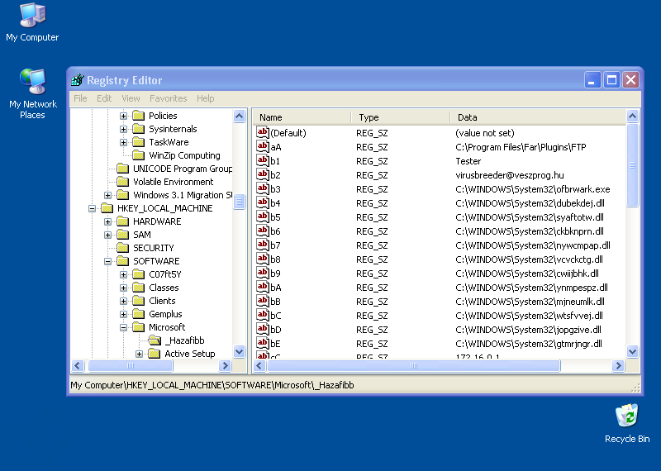Viewport: 661px width, 471px height.
Task: Open the Edit menu
Action: click(x=104, y=98)
